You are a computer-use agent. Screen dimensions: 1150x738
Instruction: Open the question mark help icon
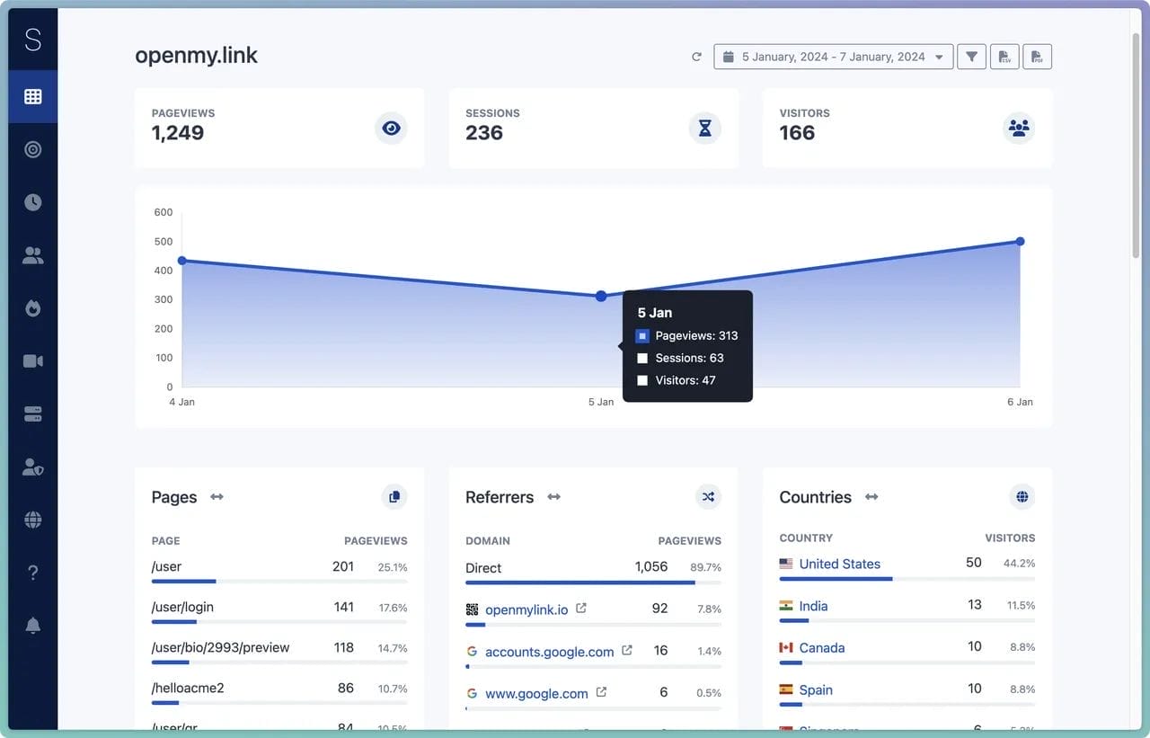click(x=33, y=573)
